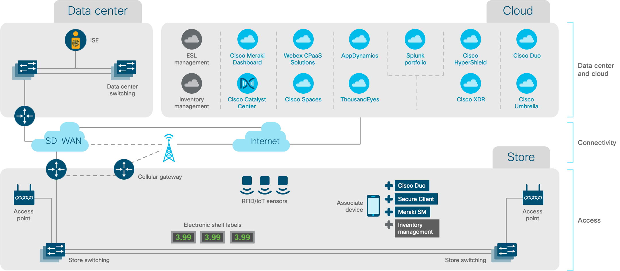
Task: Select the Cisco Duo cloud icon
Action: 526,39
